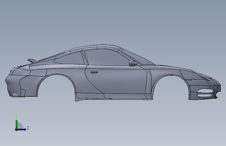Select the rear spoiler wing of the car
This screenshot has height=146, width=226.
coord(32,61)
